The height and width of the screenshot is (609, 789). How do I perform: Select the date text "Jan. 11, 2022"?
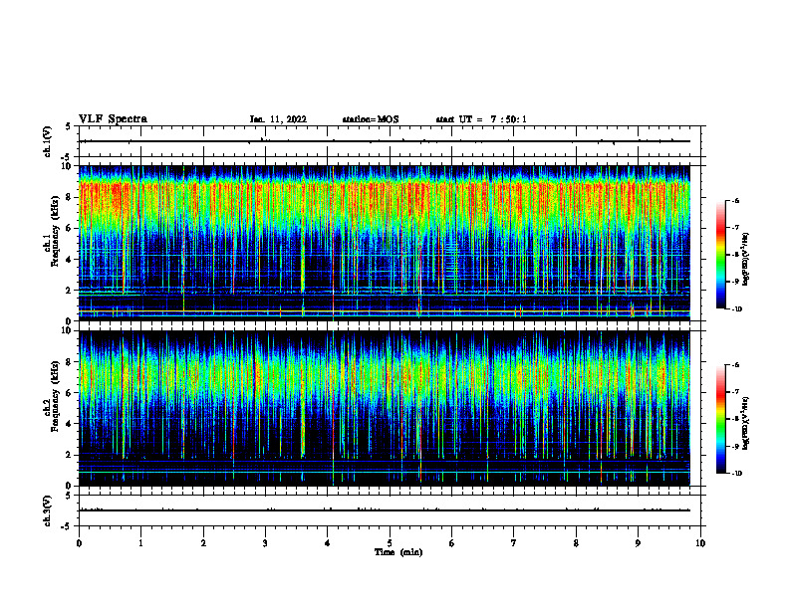coord(278,119)
